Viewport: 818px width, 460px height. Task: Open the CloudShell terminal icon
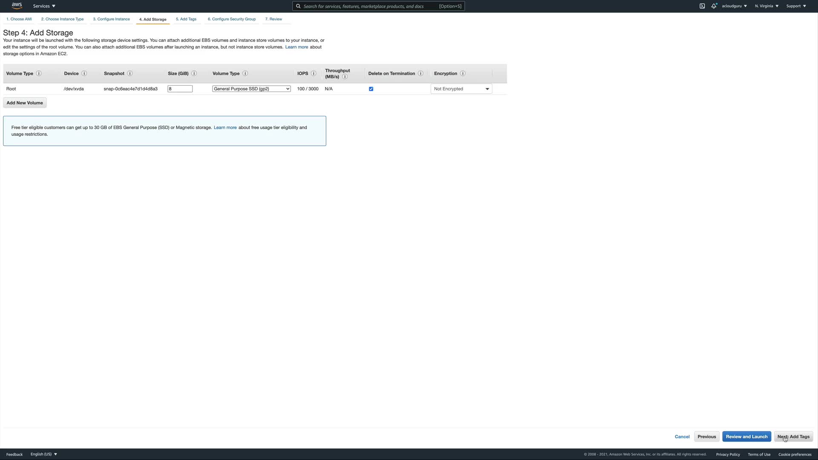[702, 6]
